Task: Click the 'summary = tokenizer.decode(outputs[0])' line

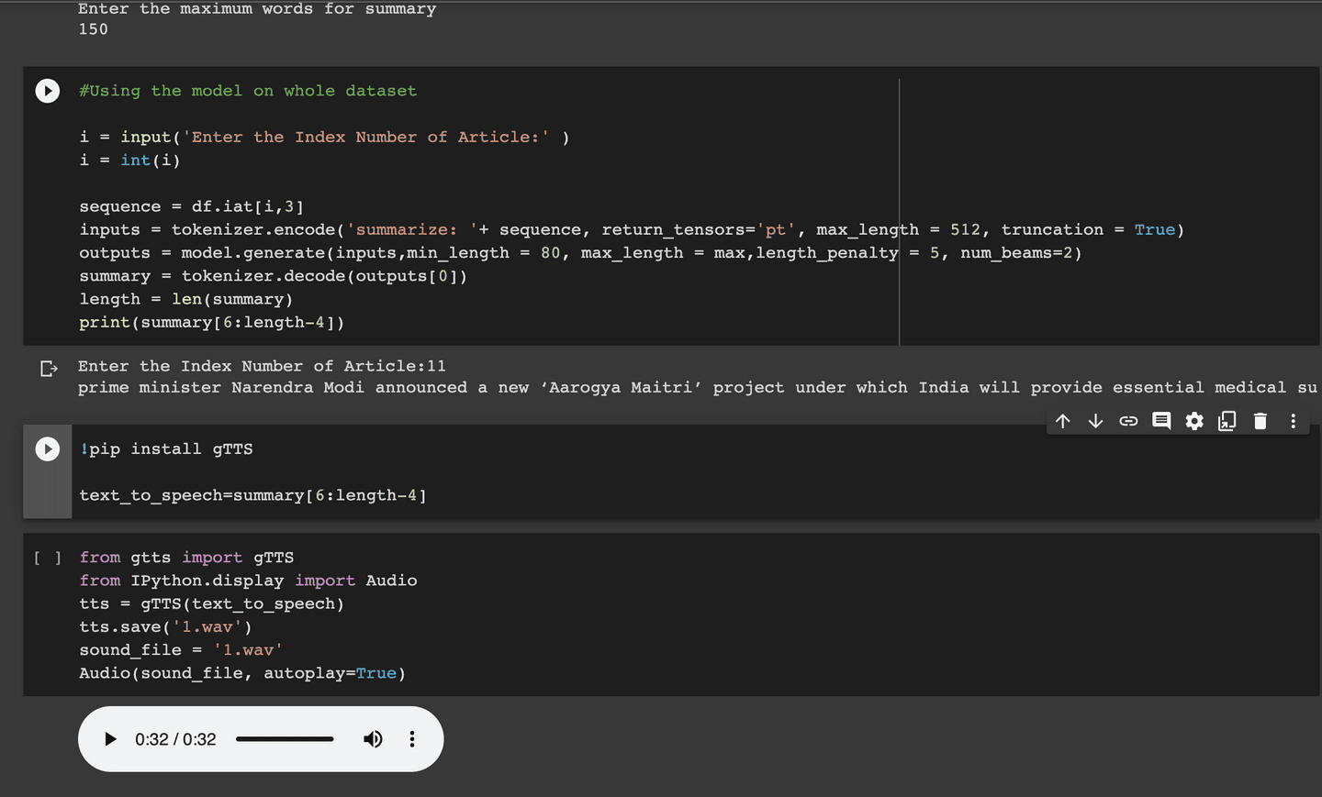Action: [273, 276]
